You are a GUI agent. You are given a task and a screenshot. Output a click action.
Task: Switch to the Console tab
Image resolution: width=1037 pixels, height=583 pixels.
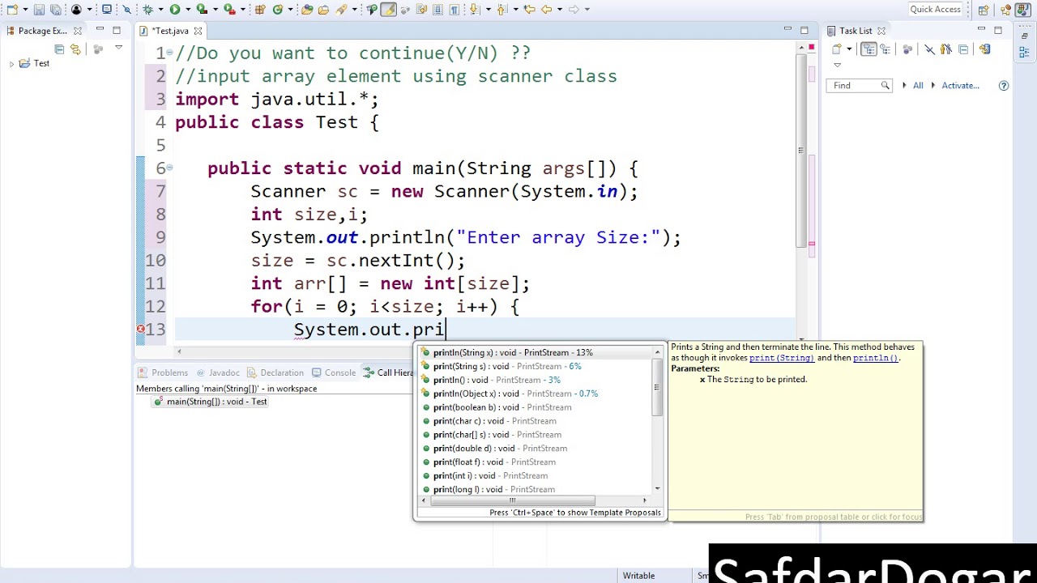pos(334,372)
